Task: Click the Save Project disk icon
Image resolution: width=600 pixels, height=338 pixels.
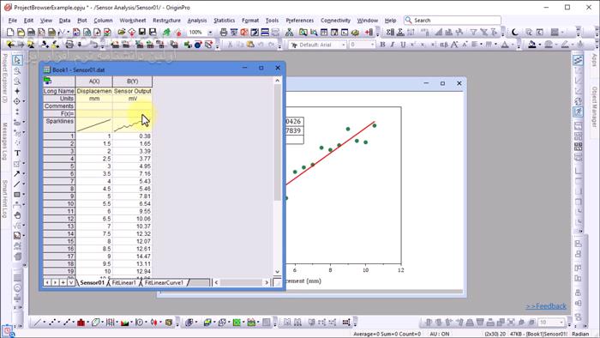Action: (x=142, y=33)
